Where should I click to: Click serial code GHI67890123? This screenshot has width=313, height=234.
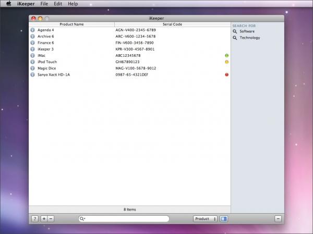[128, 62]
